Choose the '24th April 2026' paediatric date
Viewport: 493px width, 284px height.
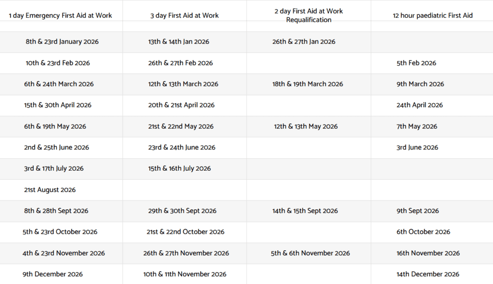coord(420,105)
